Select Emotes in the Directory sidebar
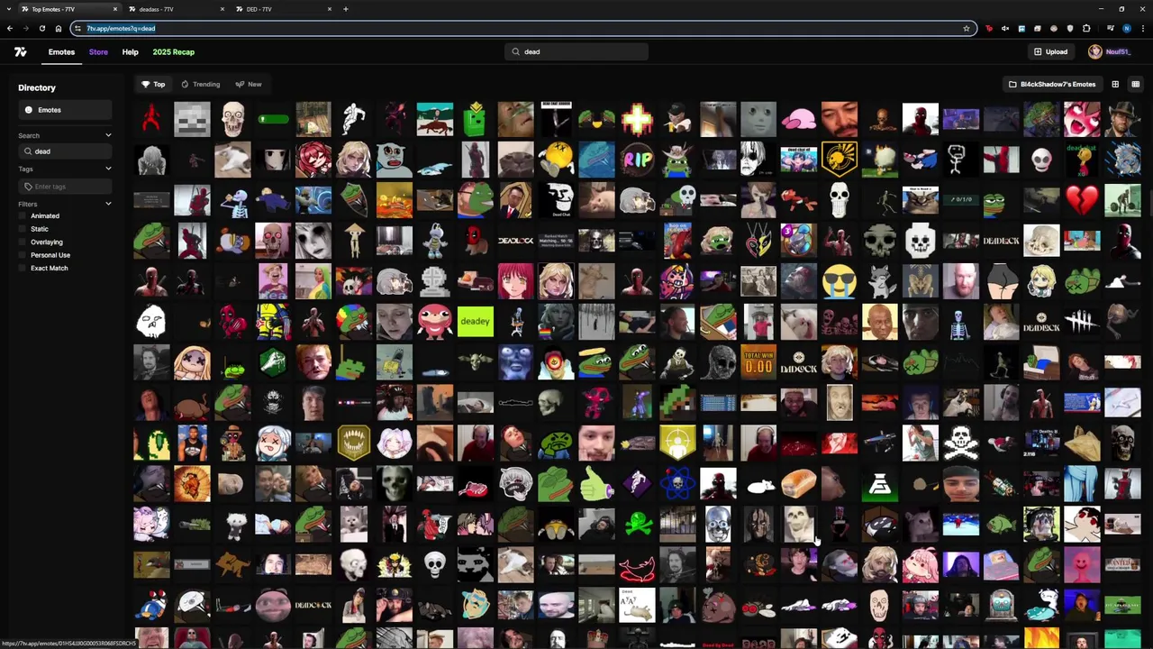The width and height of the screenshot is (1153, 649). (x=65, y=110)
